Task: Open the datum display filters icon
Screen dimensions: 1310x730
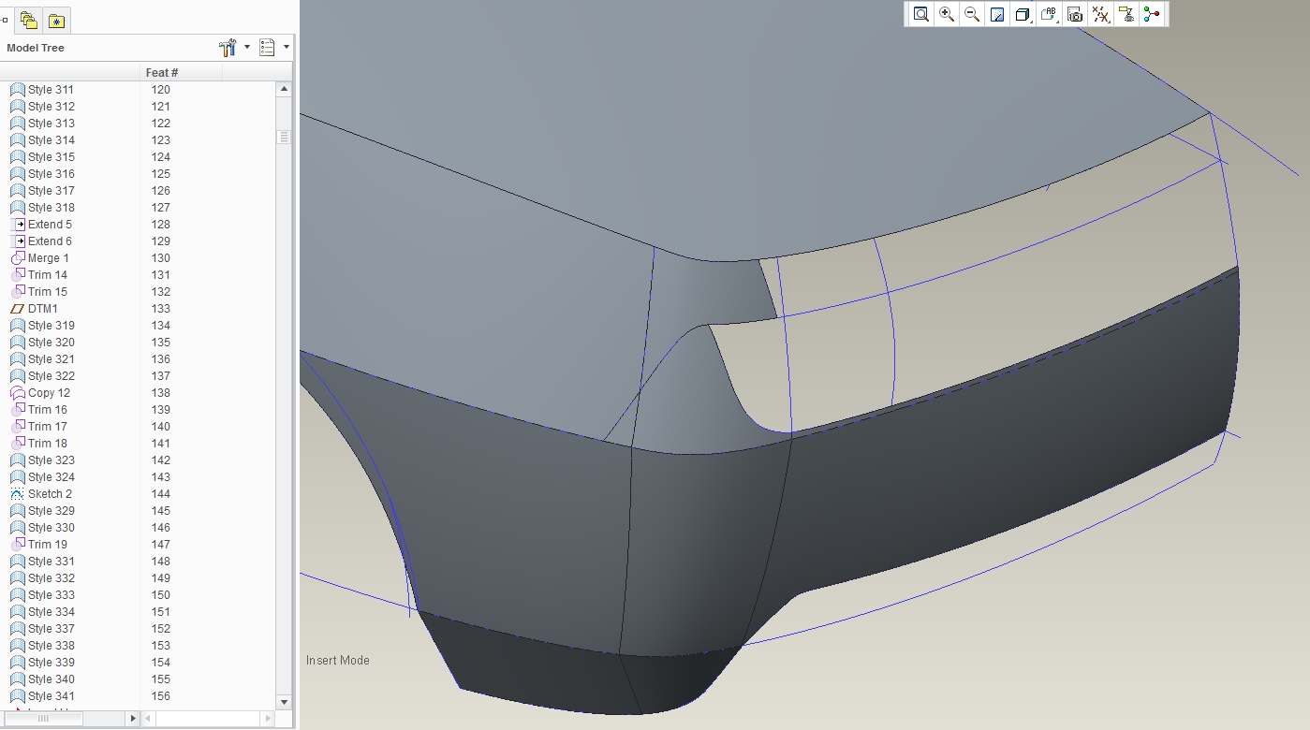Action: (x=1101, y=14)
